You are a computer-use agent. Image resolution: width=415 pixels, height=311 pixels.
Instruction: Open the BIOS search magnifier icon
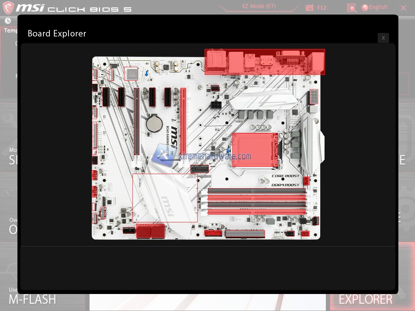(351, 8)
